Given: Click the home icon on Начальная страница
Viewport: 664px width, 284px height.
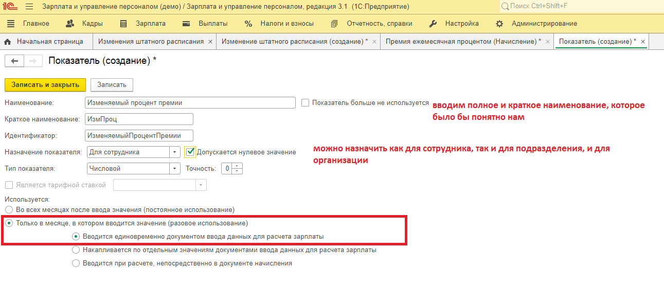Looking at the screenshot, I should pos(8,41).
